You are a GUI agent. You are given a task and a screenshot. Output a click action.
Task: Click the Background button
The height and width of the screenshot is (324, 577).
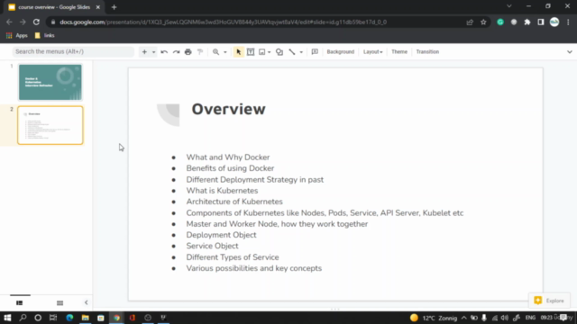(x=341, y=52)
